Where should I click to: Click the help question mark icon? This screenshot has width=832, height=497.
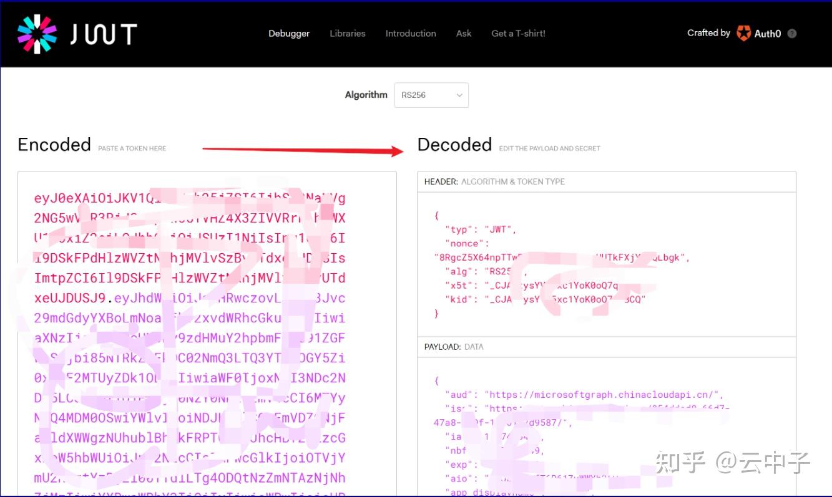click(x=792, y=34)
